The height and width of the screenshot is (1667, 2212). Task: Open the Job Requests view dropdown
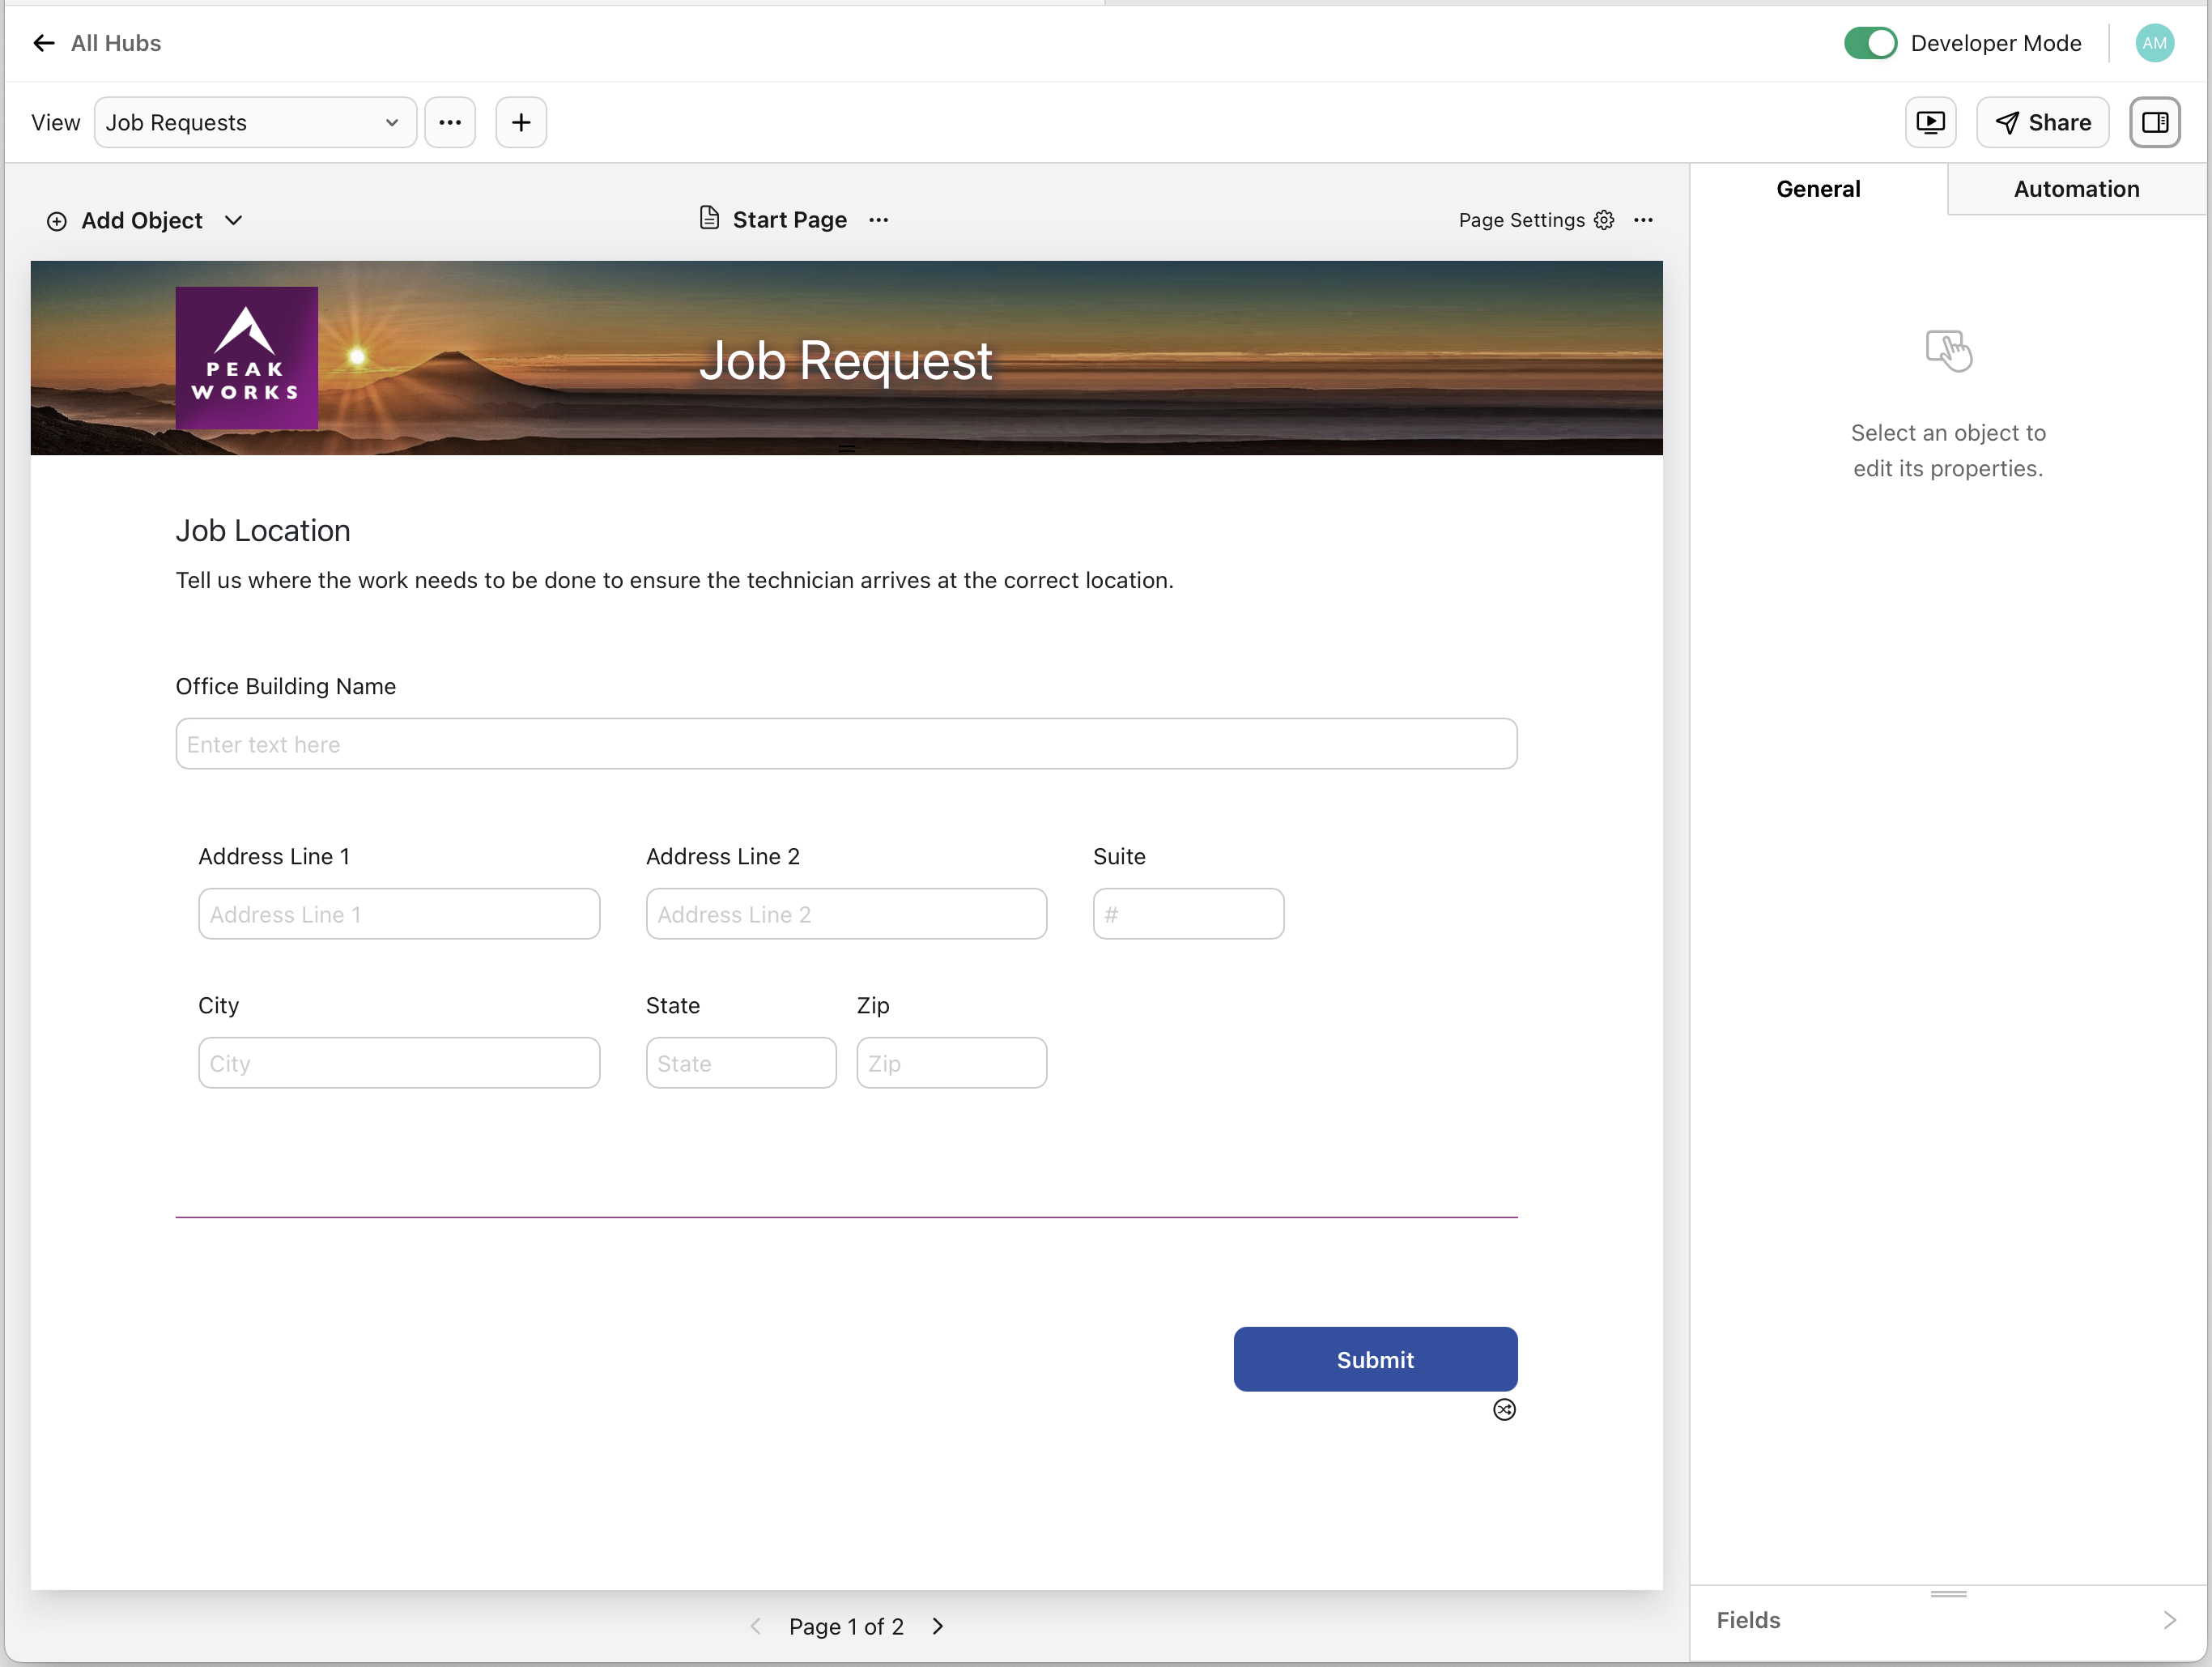pyautogui.click(x=255, y=121)
